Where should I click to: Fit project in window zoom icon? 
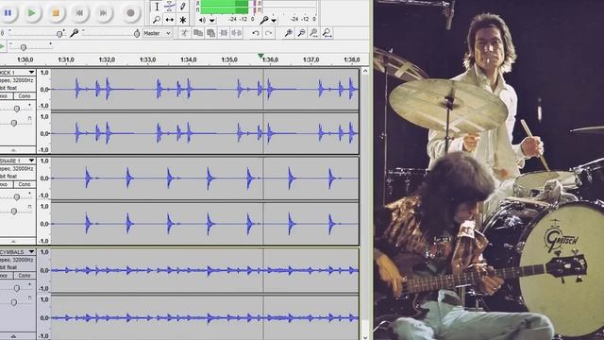(327, 33)
